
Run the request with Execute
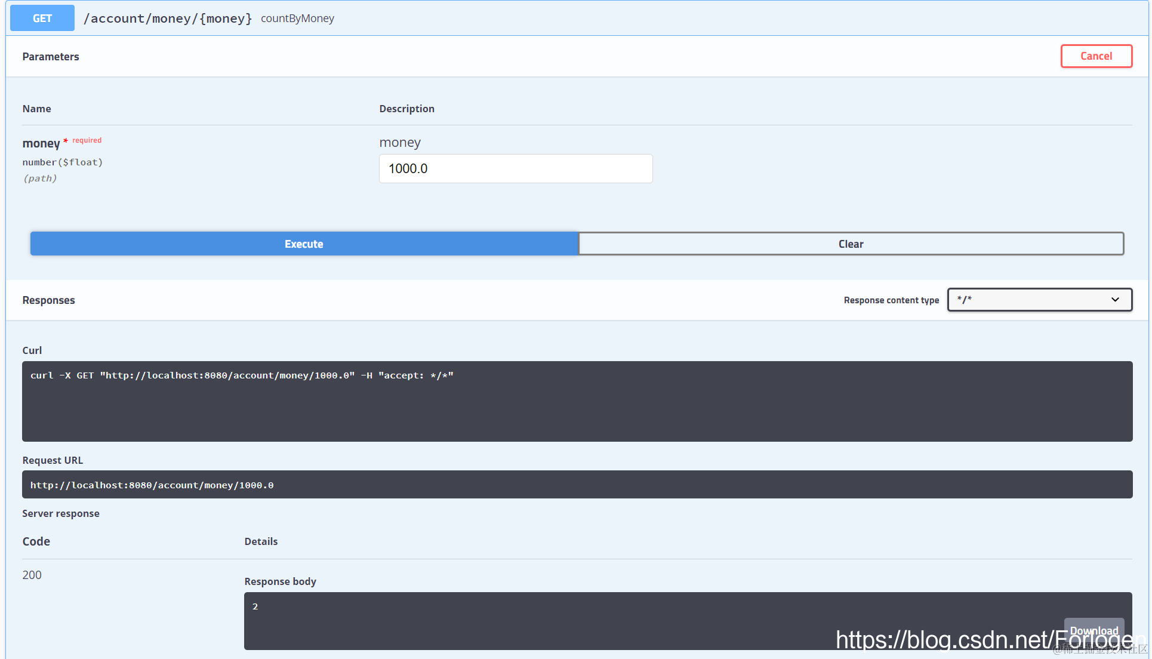pos(304,244)
